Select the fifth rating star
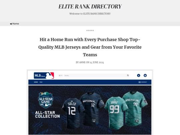 [93, 30]
